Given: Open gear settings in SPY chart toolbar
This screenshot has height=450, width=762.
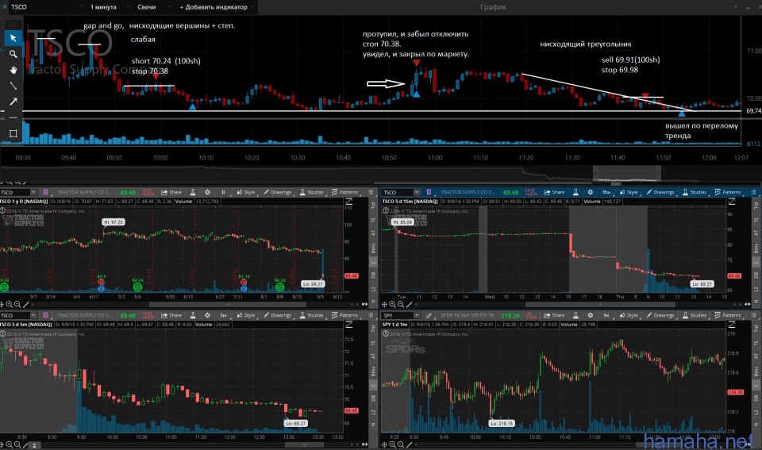Looking at the screenshot, I should click(591, 315).
